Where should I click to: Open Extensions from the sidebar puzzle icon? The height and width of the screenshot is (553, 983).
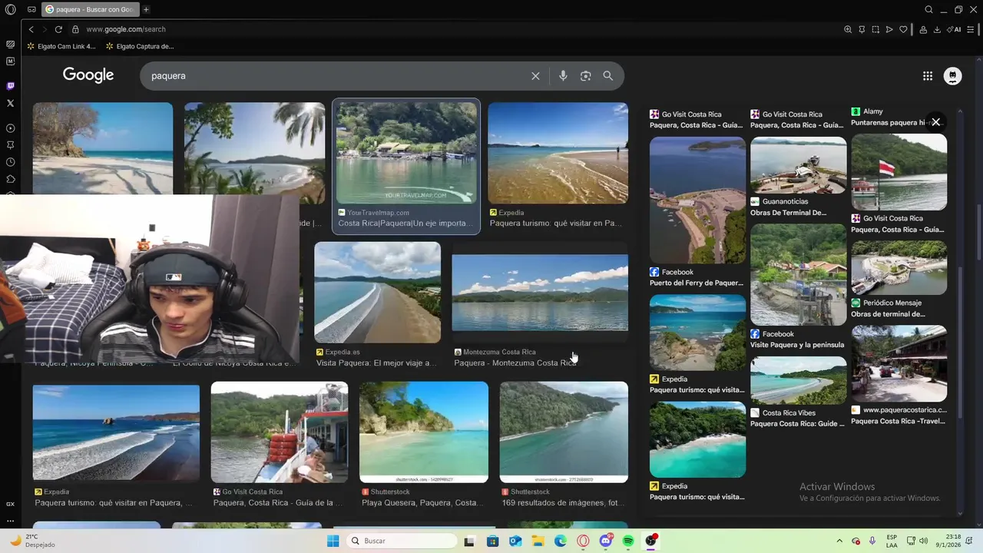coord(10,179)
